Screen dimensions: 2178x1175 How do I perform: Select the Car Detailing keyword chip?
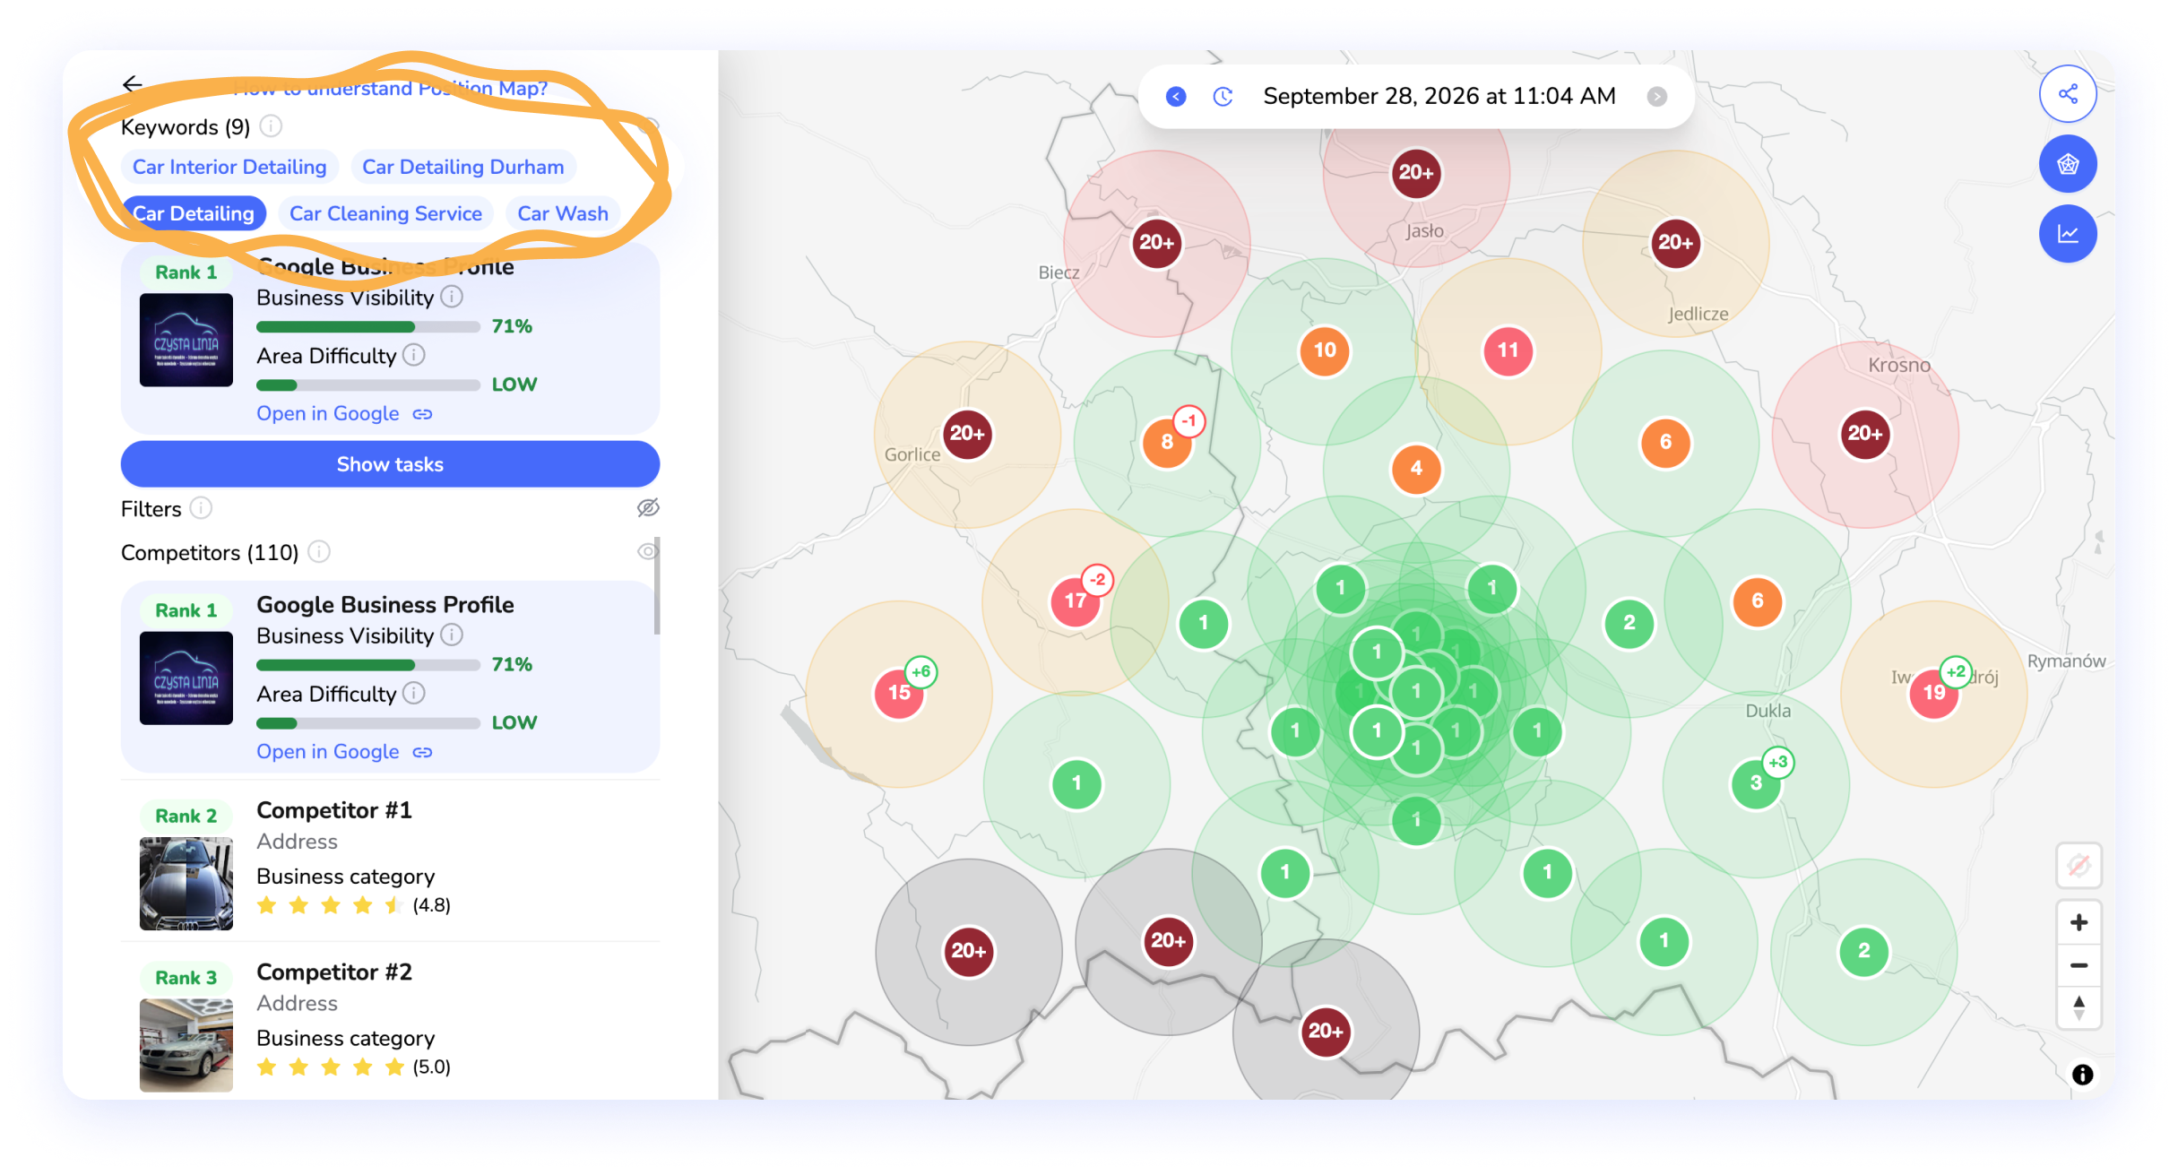[x=194, y=213]
